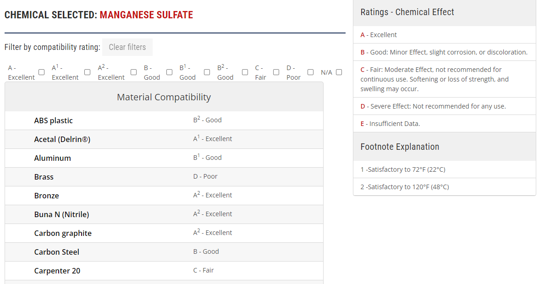Tick the A2 - Excellent filter checkbox
539x284 pixels.
(134, 72)
